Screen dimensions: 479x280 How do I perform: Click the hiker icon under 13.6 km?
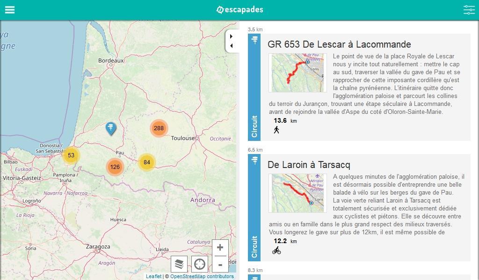276,130
